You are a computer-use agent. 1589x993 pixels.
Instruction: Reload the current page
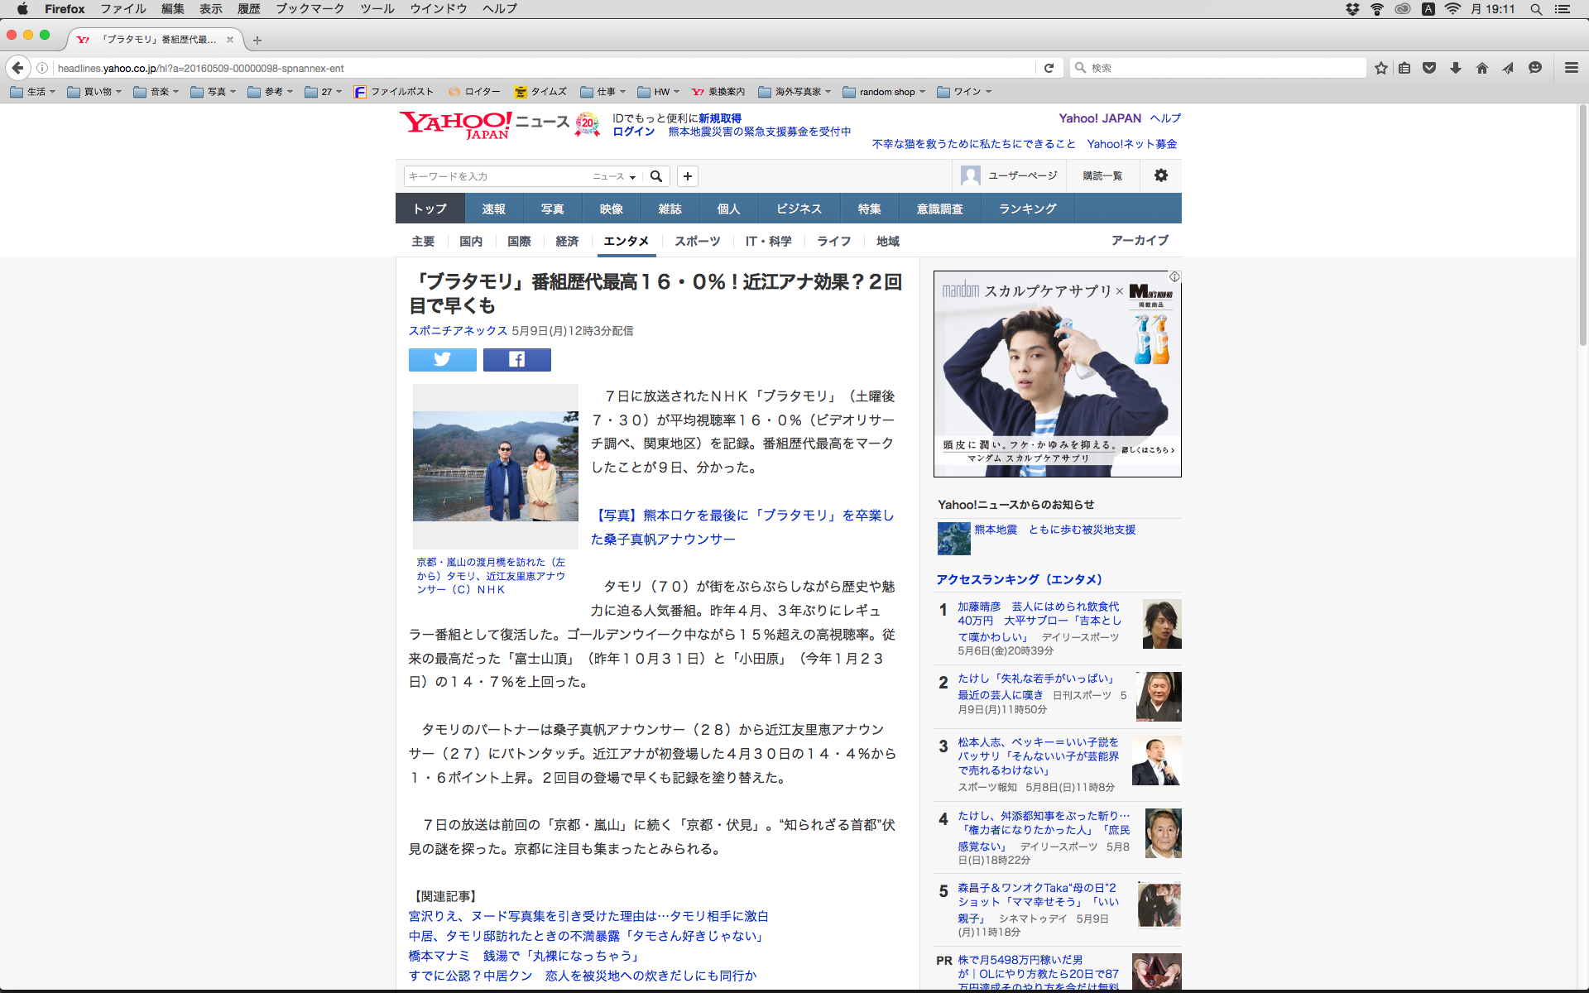[1049, 68]
